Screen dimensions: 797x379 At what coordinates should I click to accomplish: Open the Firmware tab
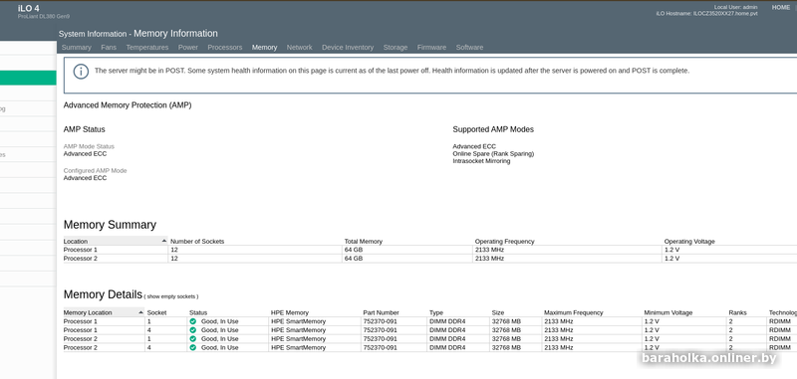tap(431, 47)
